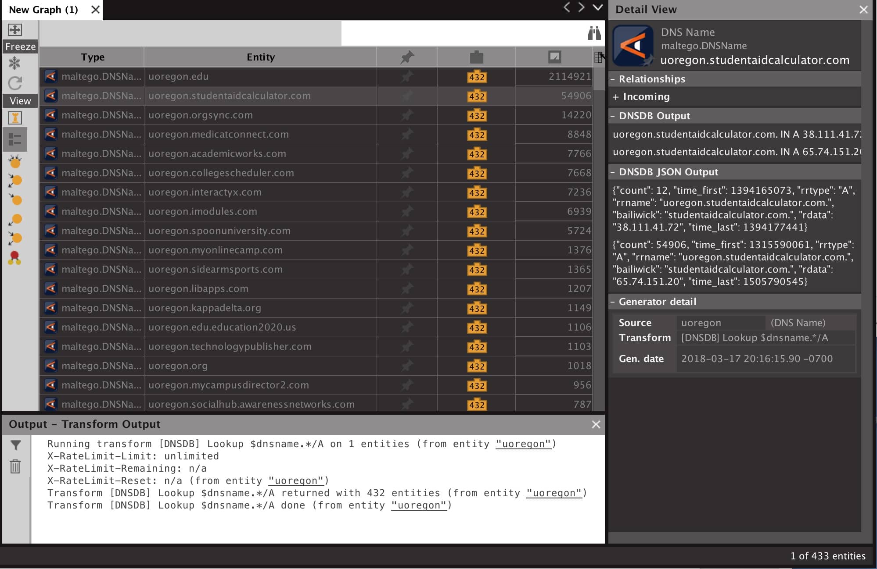Collapse the Relationships section
Image resolution: width=877 pixels, height=569 pixels.
pos(613,79)
